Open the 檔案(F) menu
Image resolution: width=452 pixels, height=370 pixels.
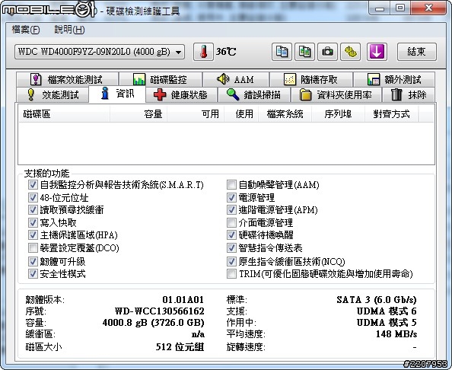[26, 30]
